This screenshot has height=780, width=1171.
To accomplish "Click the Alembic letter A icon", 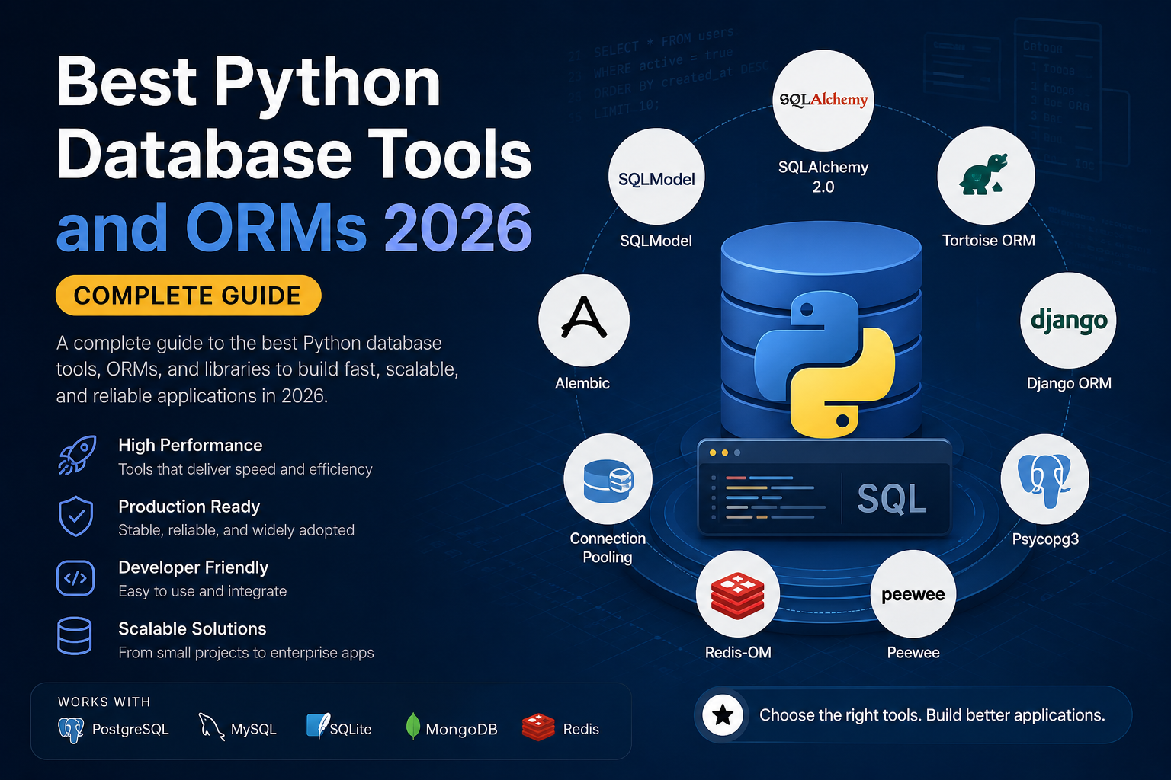I will pyautogui.click(x=584, y=318).
